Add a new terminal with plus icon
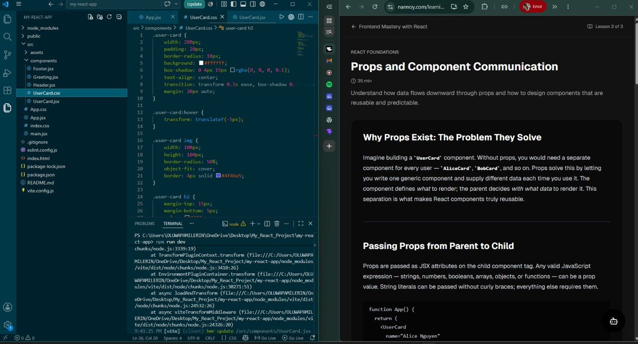 [x=252, y=224]
